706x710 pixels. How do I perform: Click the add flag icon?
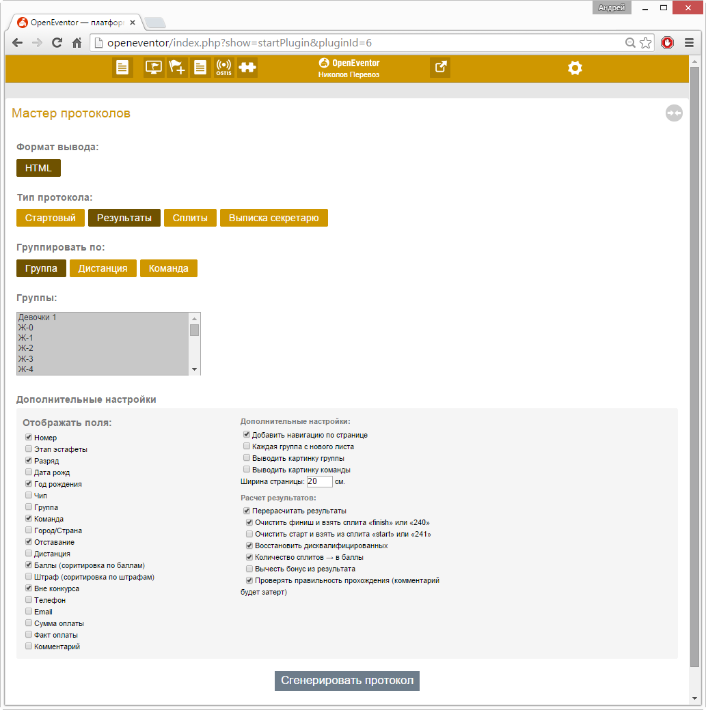click(x=177, y=68)
